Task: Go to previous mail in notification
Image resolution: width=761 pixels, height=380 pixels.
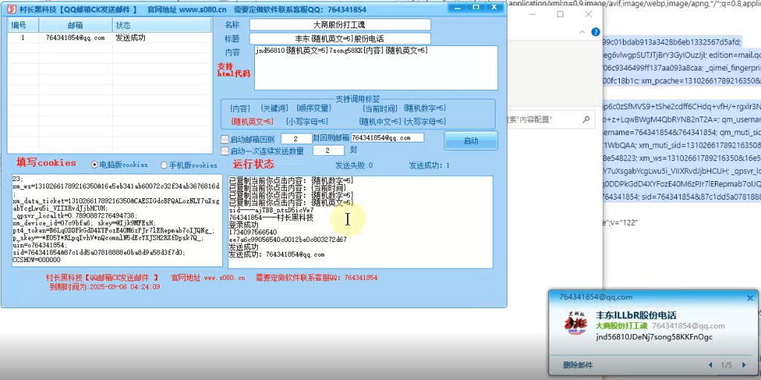Action: [710, 364]
